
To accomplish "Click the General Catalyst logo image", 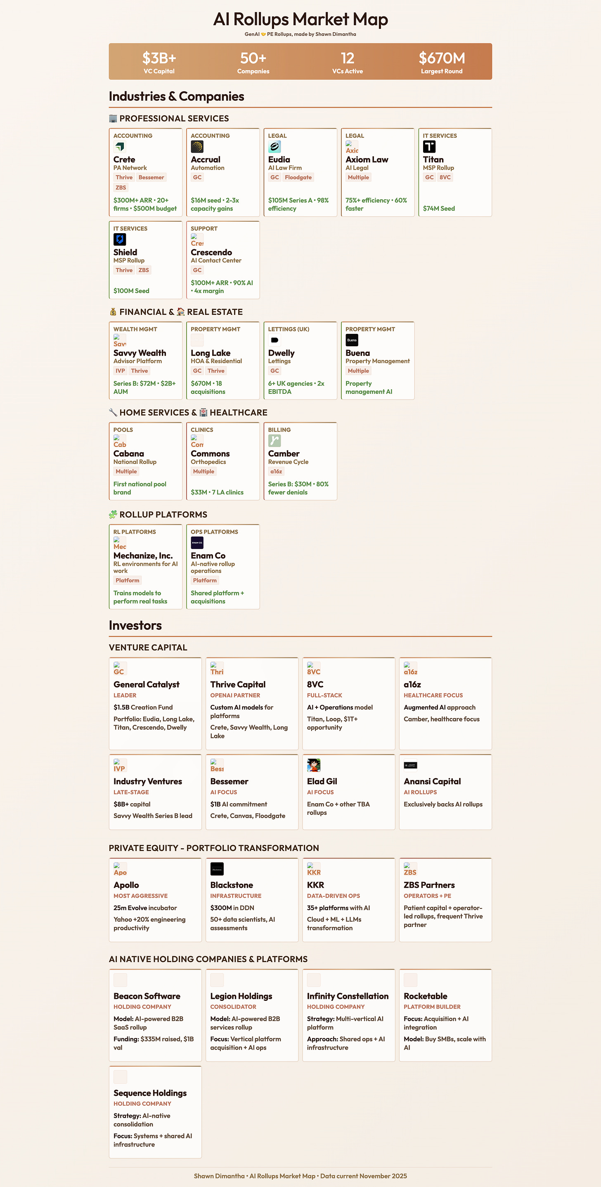I will tap(120, 668).
